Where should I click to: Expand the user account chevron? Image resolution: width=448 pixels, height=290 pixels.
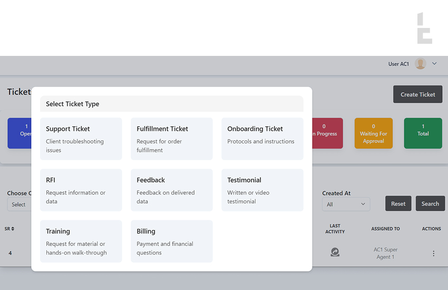pos(434,64)
